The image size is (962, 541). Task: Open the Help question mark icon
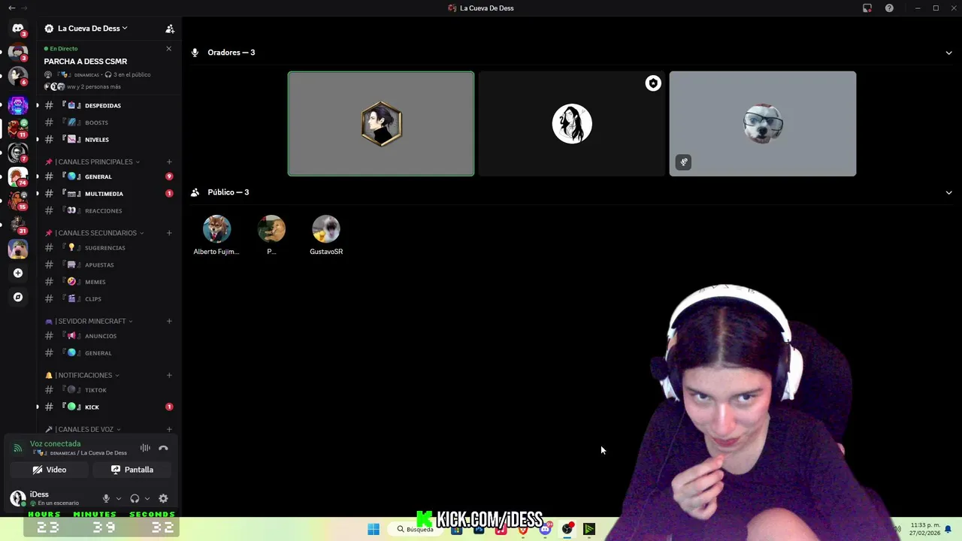889,8
